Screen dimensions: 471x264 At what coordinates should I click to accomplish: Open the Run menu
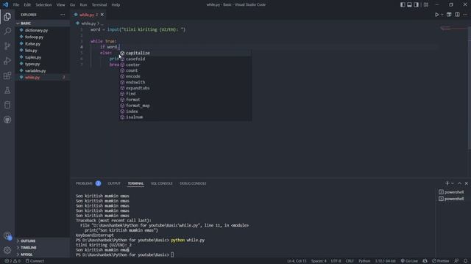[x=83, y=5]
